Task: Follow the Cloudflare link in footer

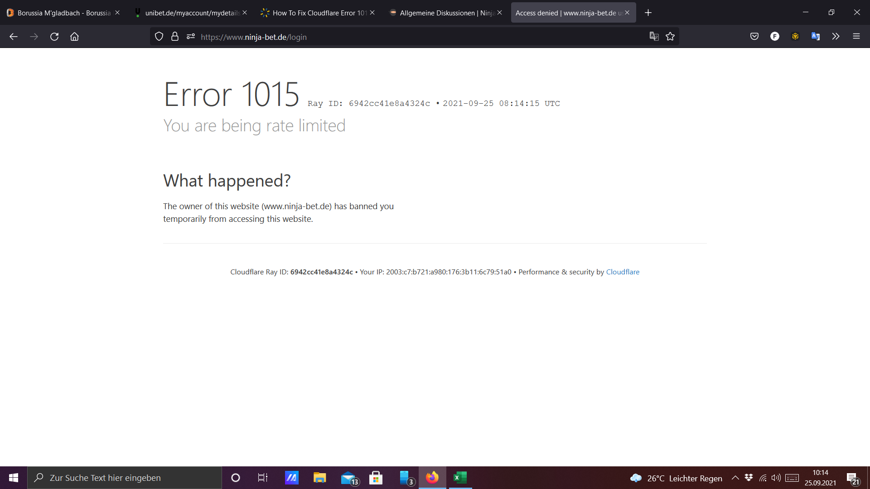Action: click(623, 272)
